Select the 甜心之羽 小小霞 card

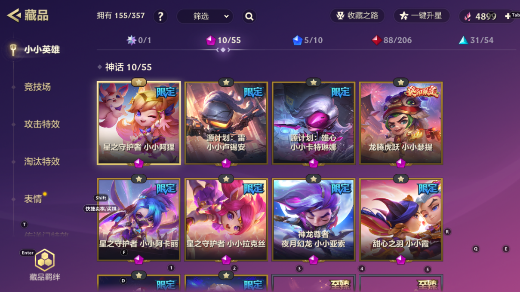tap(401, 219)
